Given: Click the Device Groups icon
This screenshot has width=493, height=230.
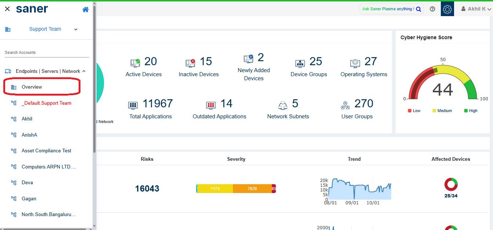Looking at the screenshot, I should click(300, 63).
